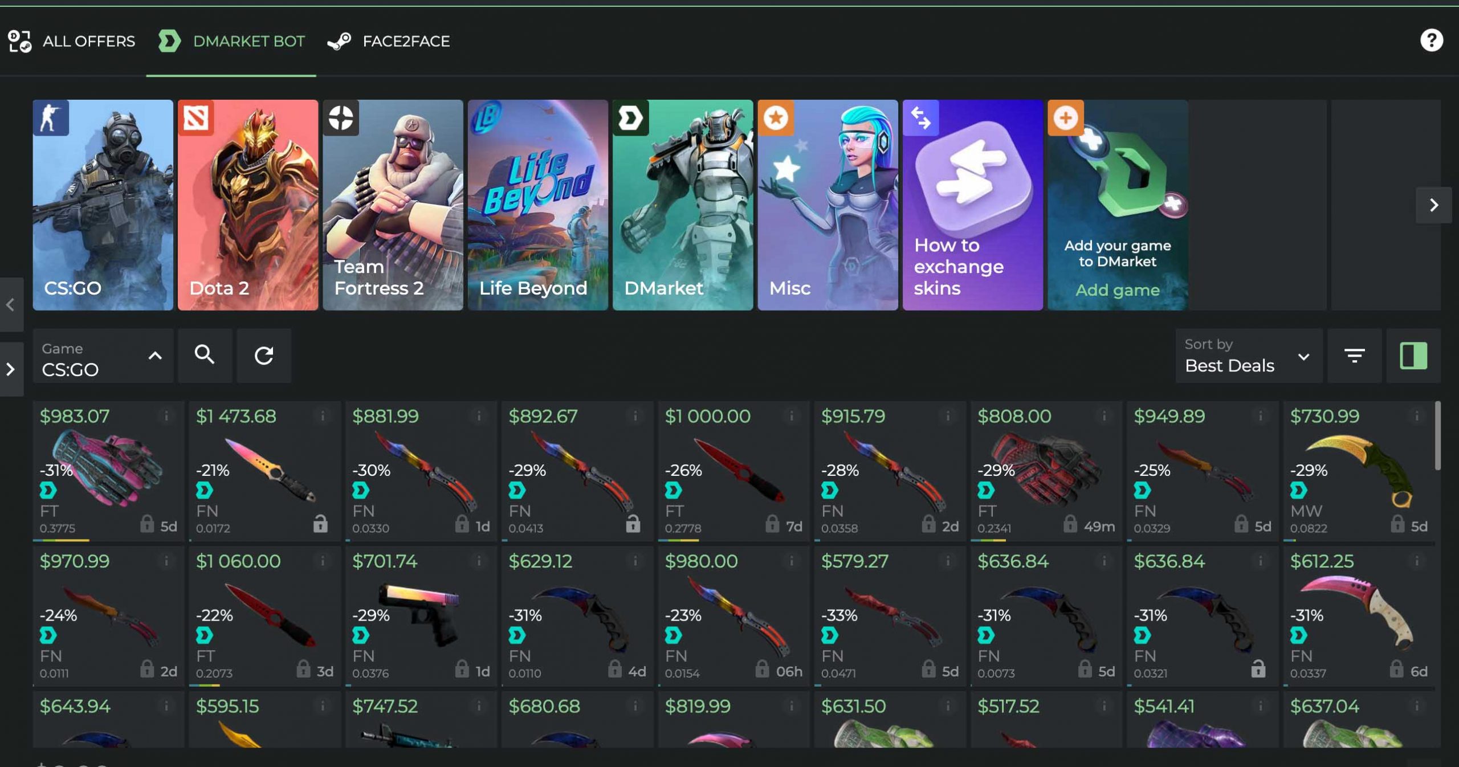The width and height of the screenshot is (1459, 767).
Task: Toggle the side panel layout view
Action: [1413, 356]
